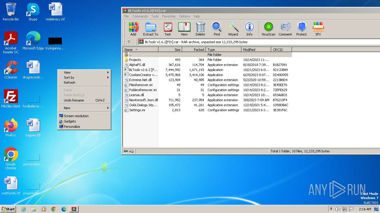Select redelivery.rtf desktop file
Screen dimensions: 380x213
click(55, 12)
